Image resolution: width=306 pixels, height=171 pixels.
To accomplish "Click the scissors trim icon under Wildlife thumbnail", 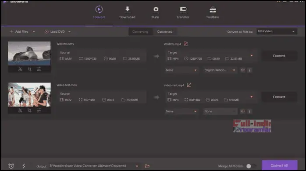I will click(20, 69).
